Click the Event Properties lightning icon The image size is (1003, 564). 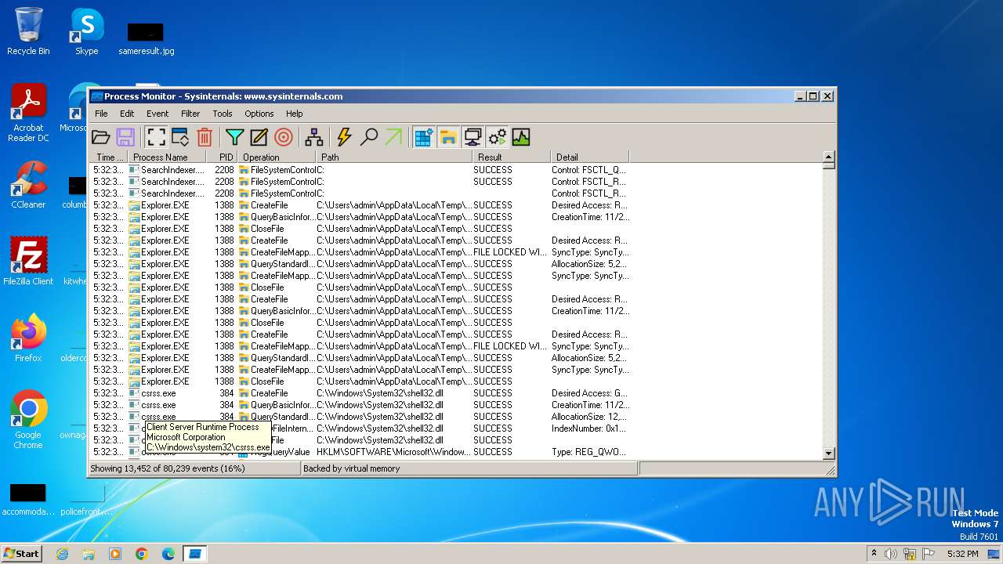pyautogui.click(x=344, y=138)
